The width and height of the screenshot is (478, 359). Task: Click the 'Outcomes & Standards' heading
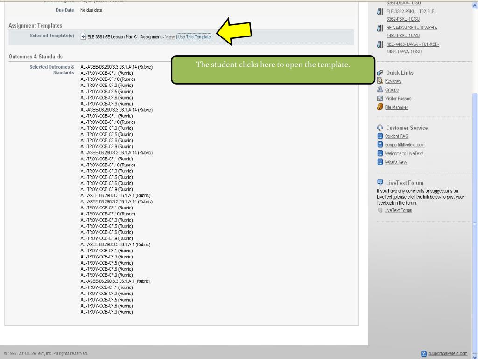point(35,57)
